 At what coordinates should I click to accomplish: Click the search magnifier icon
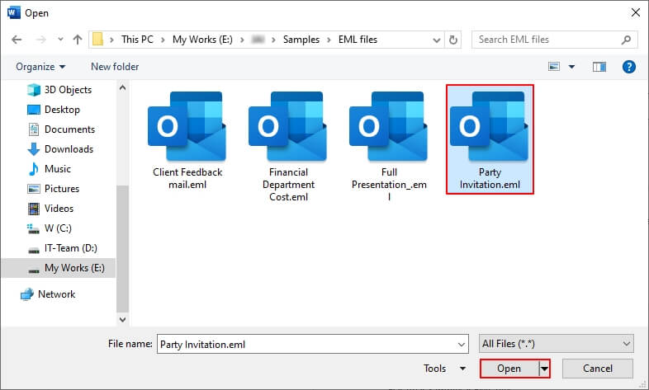pyautogui.click(x=626, y=40)
